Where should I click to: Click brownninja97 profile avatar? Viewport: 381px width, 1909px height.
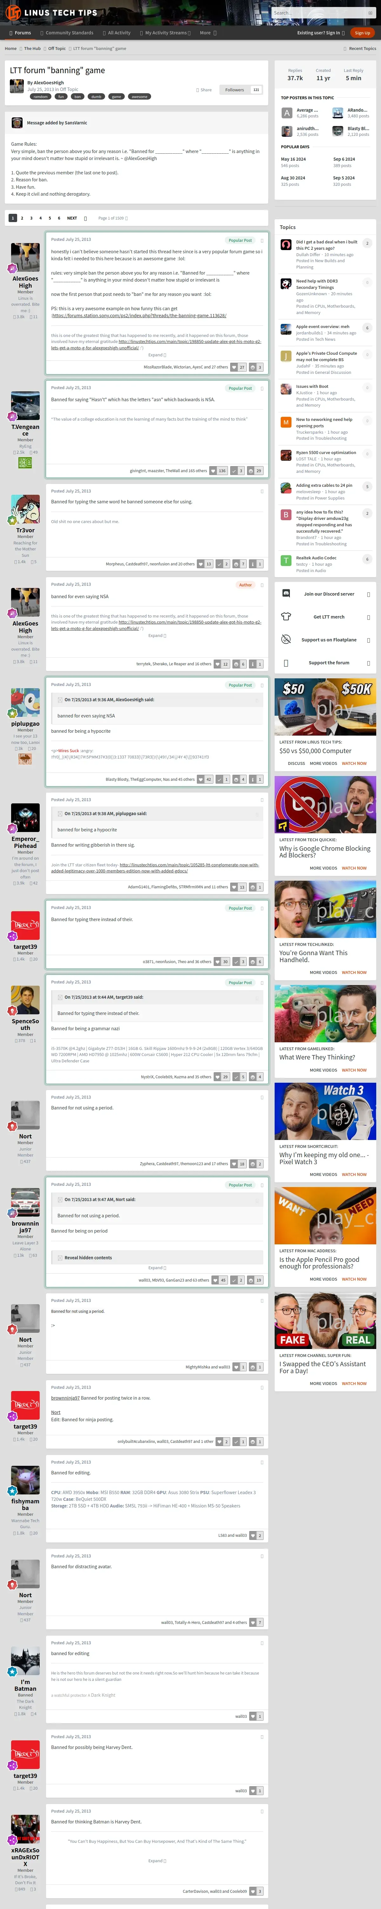[x=25, y=1203]
